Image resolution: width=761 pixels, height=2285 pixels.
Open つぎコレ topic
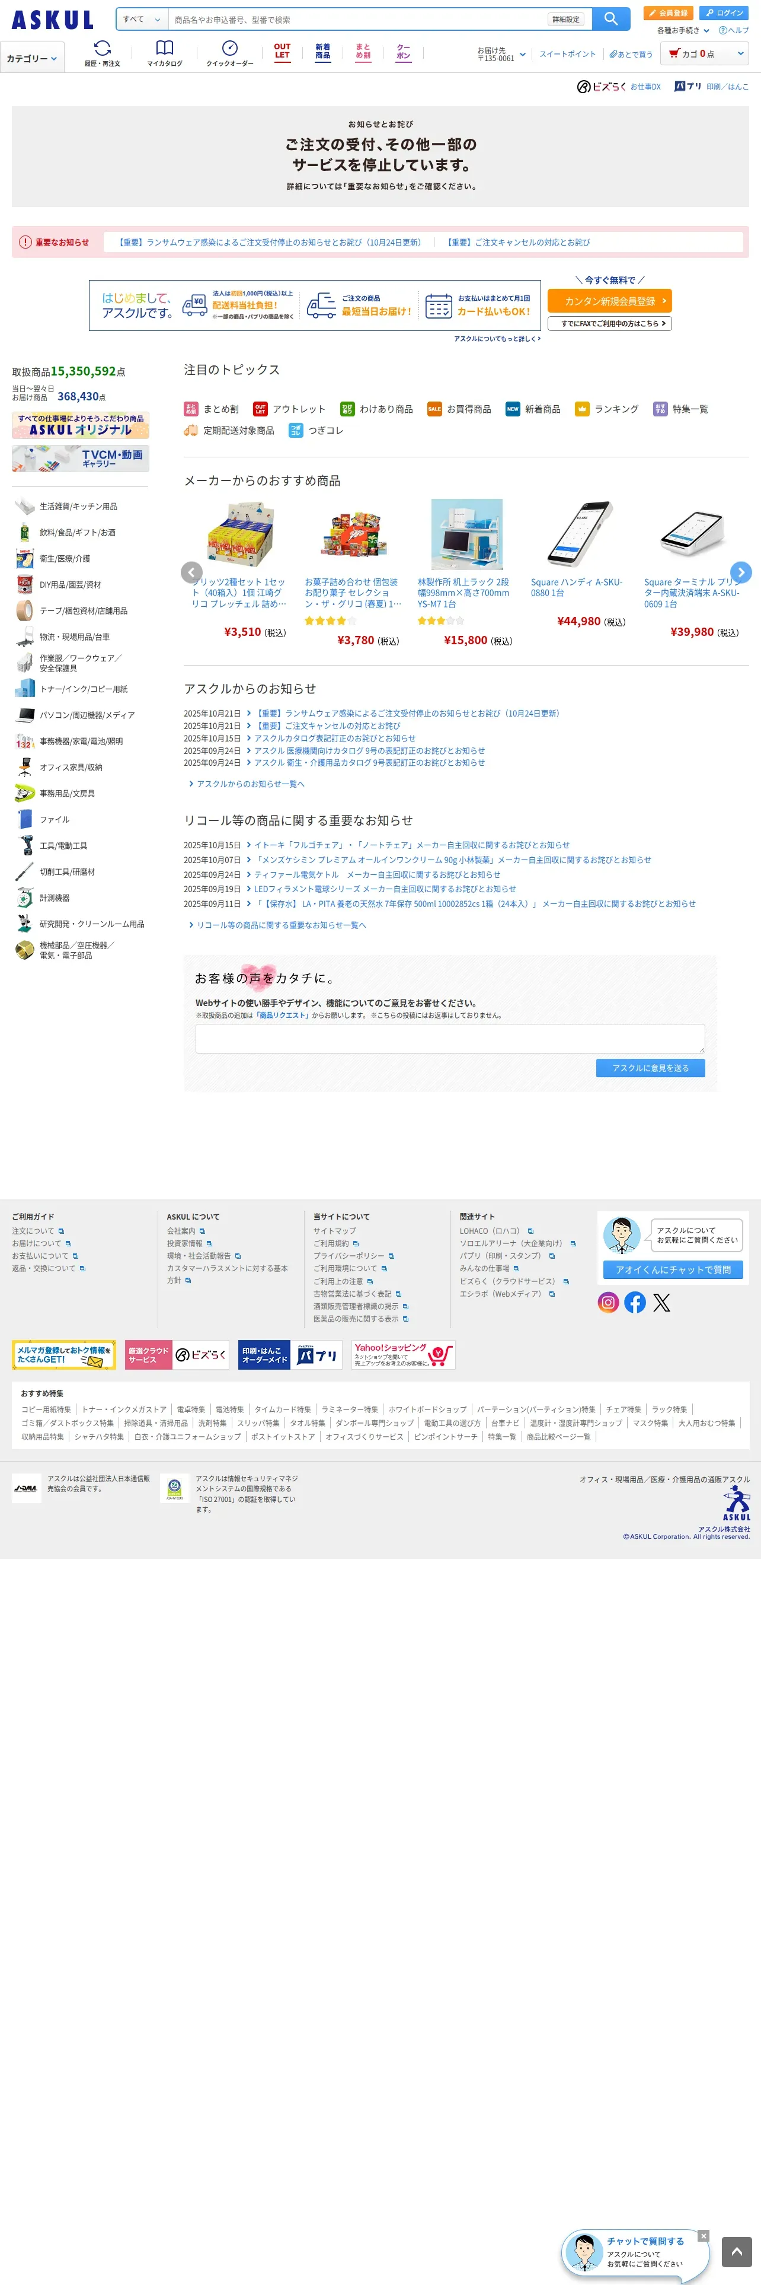[316, 430]
